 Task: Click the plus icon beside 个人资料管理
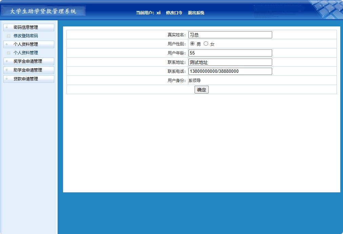coord(6,44)
